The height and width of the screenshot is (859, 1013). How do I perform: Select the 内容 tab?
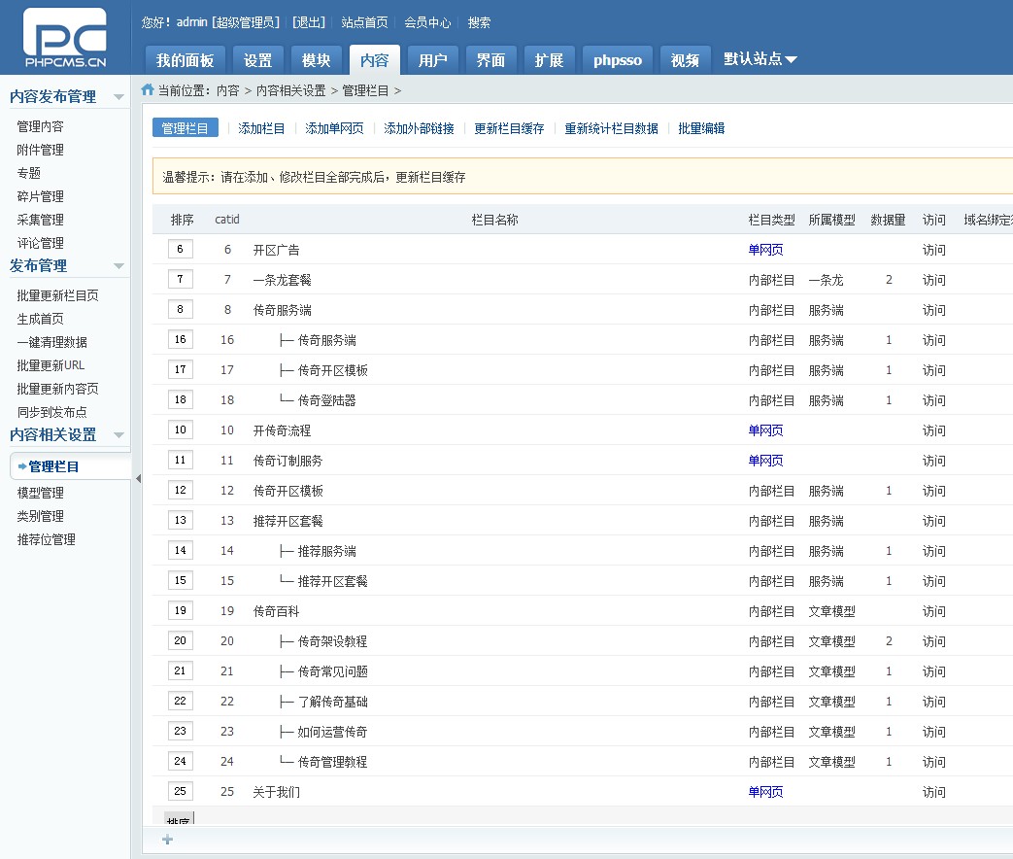coord(375,60)
